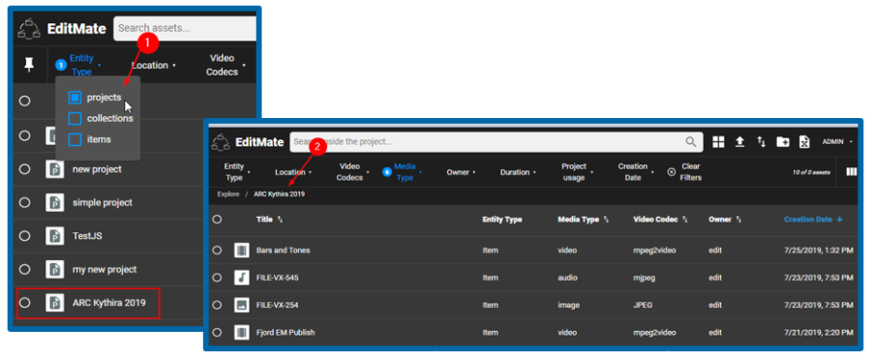
Task: Click Search assets field
Action: pyautogui.click(x=185, y=28)
